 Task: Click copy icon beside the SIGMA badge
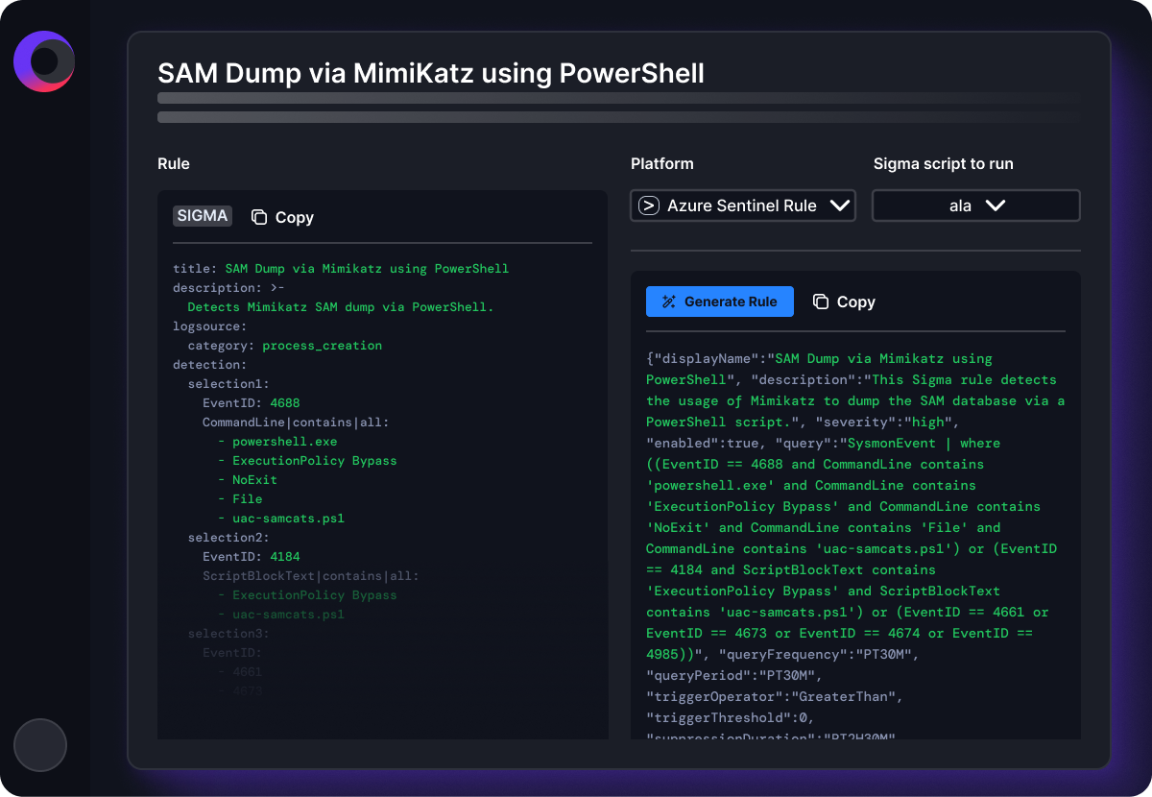click(259, 217)
